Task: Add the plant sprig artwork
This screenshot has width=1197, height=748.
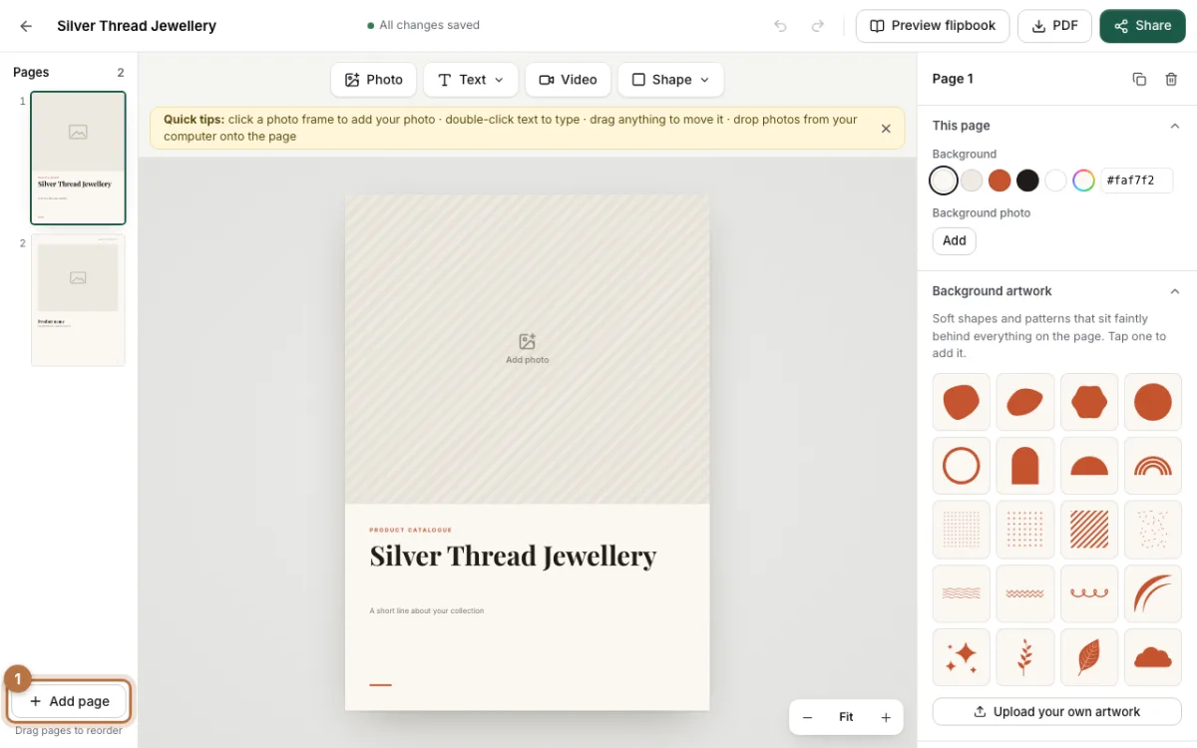Action: tap(1025, 657)
